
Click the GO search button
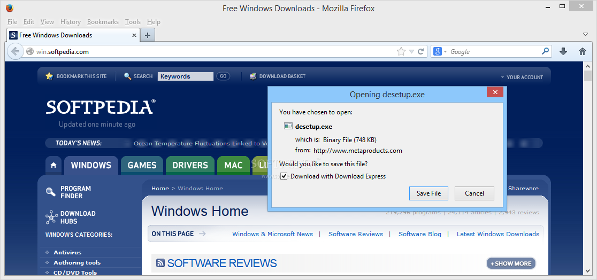(x=223, y=76)
